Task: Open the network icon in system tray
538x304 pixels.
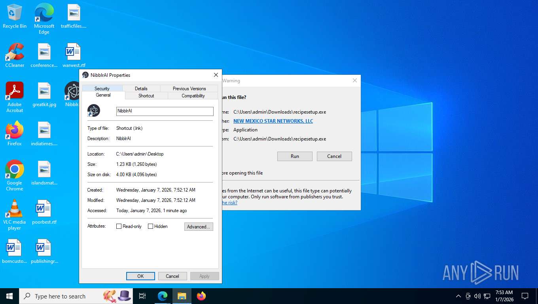Action: pyautogui.click(x=487, y=296)
